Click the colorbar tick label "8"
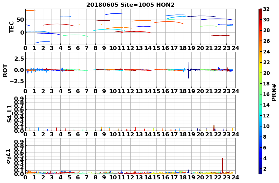 pos(265,137)
